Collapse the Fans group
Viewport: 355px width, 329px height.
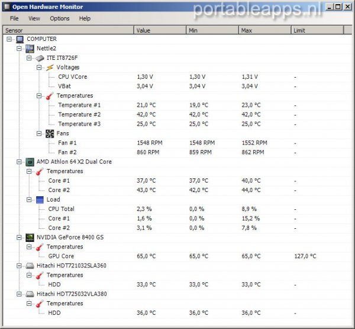tap(39, 133)
